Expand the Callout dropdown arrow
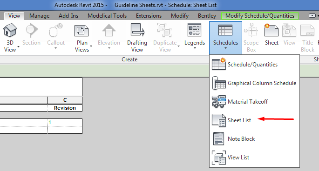319x171 pixels. point(56,48)
